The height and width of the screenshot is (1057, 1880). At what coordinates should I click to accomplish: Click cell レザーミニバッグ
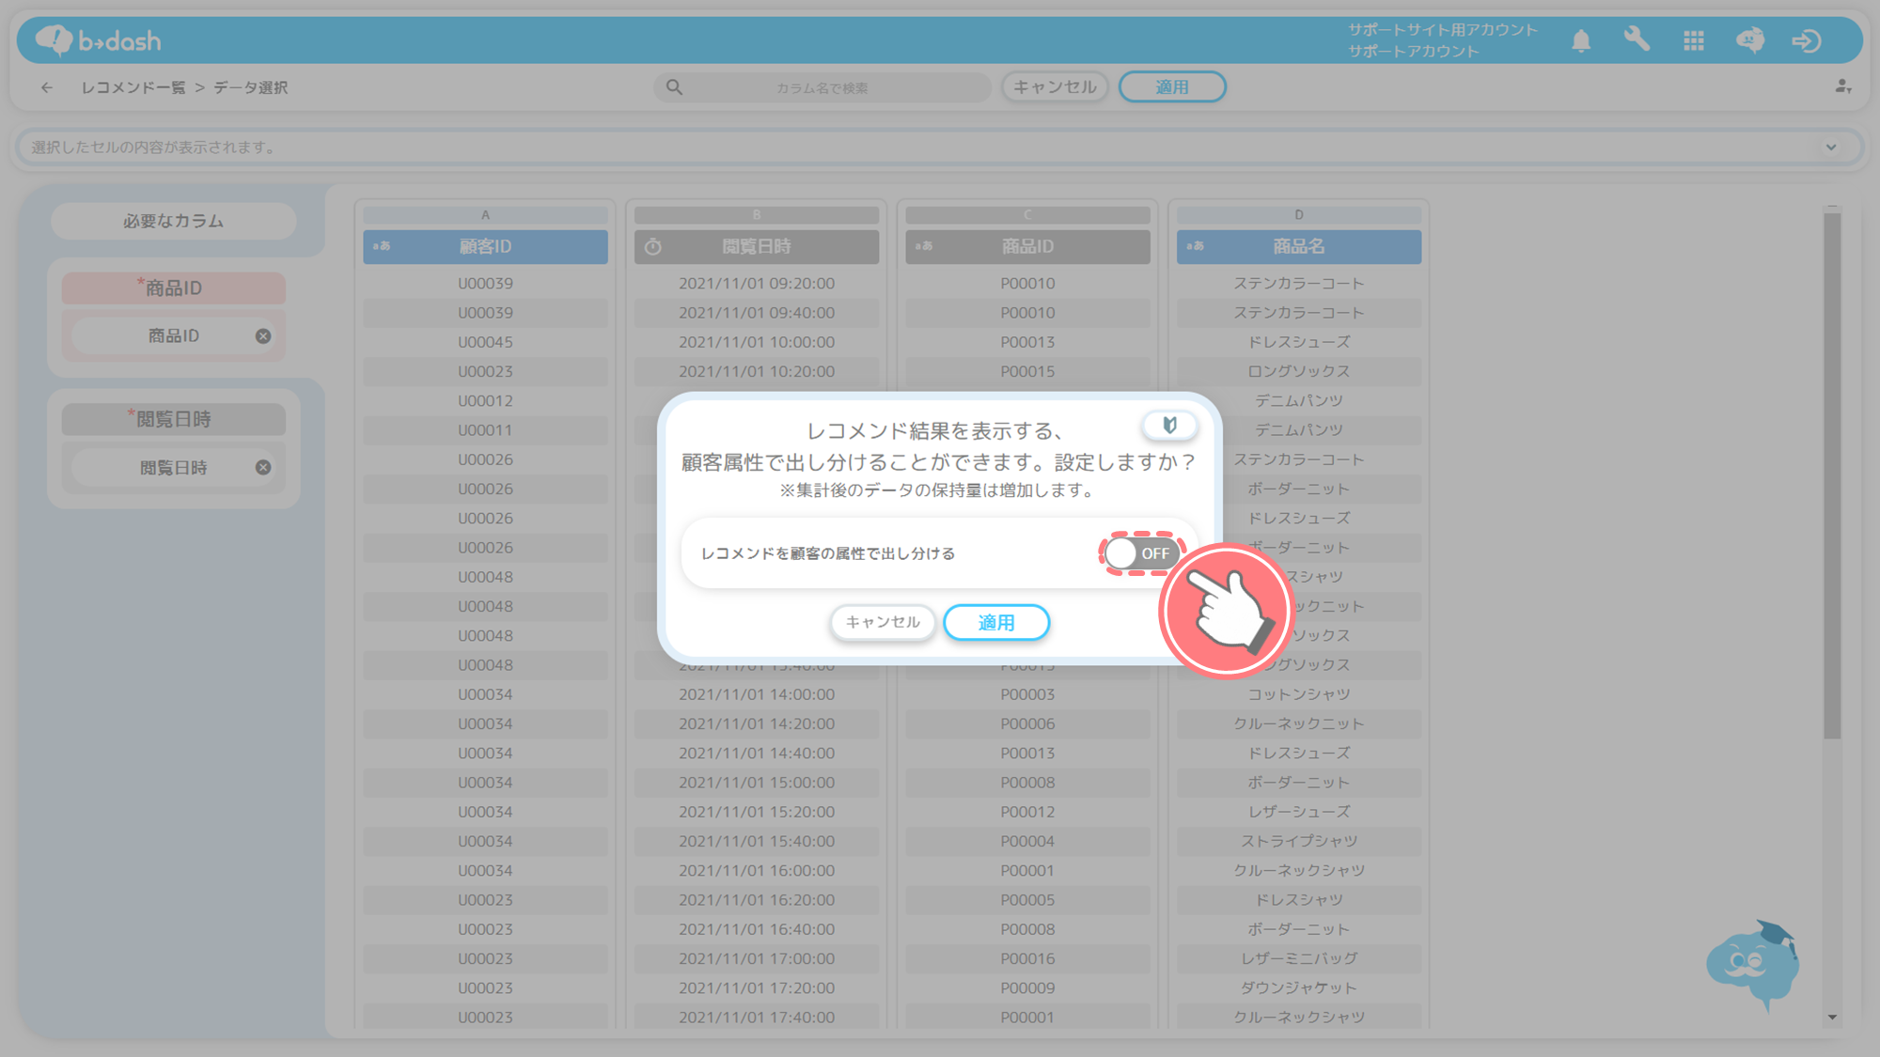click(x=1299, y=958)
